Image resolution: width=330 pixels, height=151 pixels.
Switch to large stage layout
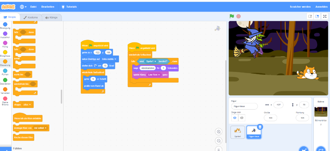pos(317,17)
